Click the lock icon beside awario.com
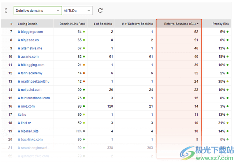 [19, 57]
